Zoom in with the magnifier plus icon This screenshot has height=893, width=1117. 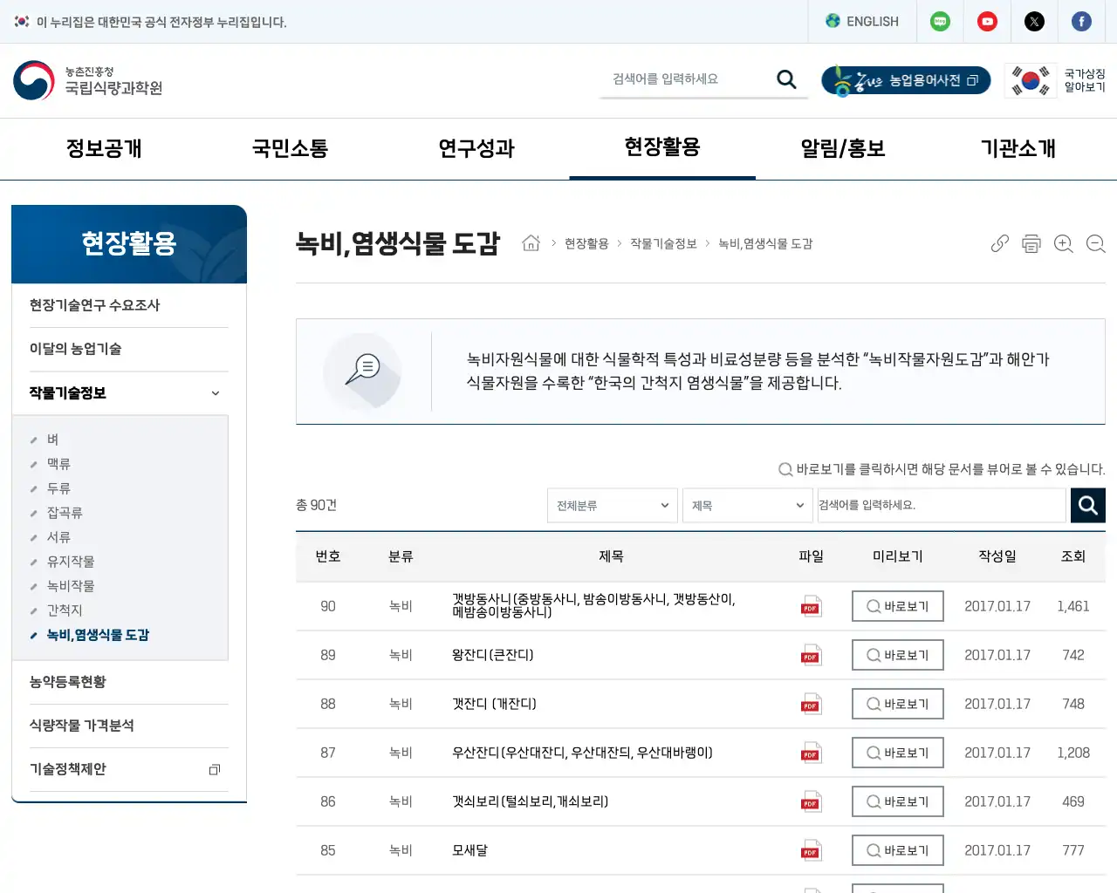tap(1064, 244)
